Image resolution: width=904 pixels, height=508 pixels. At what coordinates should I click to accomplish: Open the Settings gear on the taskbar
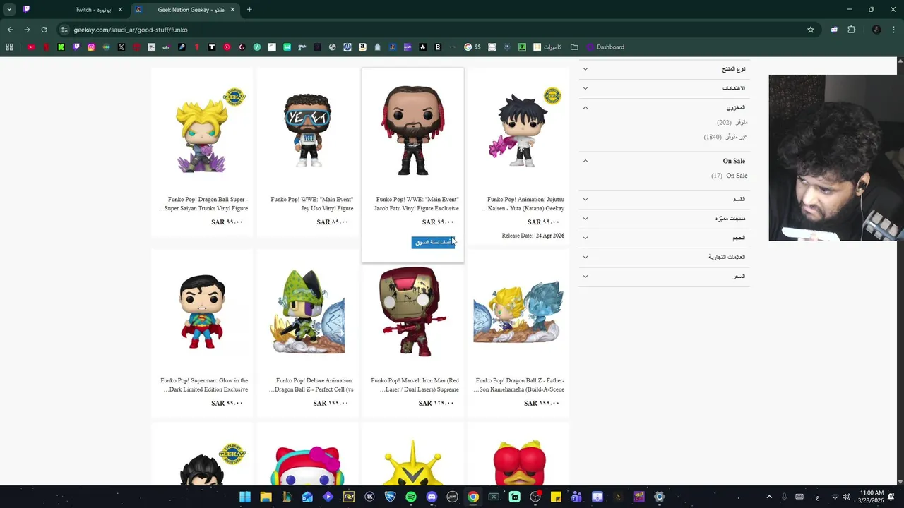tap(660, 497)
